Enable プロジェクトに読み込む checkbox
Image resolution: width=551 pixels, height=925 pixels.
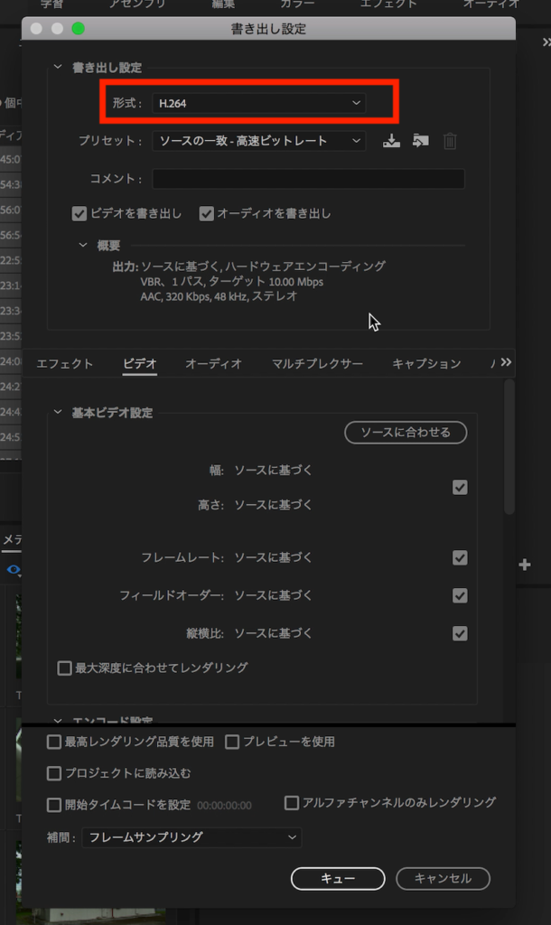pos(53,773)
